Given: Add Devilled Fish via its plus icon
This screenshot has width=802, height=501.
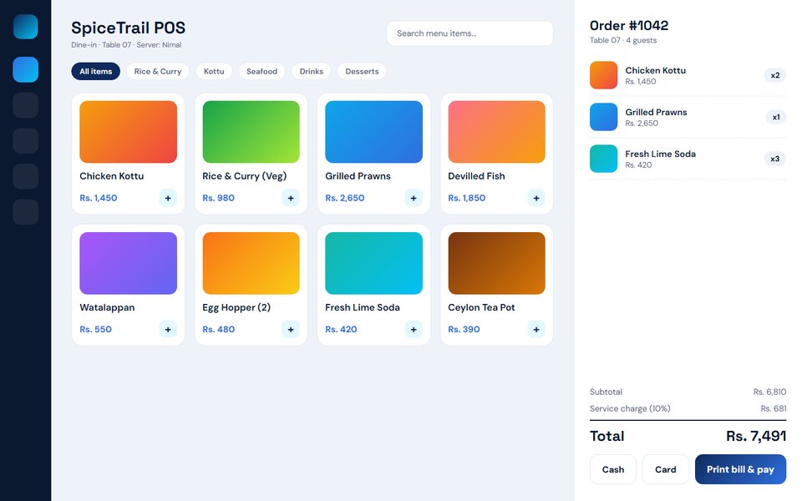Looking at the screenshot, I should [536, 198].
